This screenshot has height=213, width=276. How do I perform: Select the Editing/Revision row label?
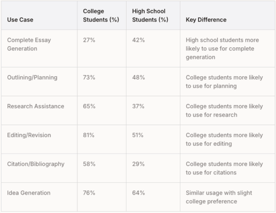pos(29,135)
